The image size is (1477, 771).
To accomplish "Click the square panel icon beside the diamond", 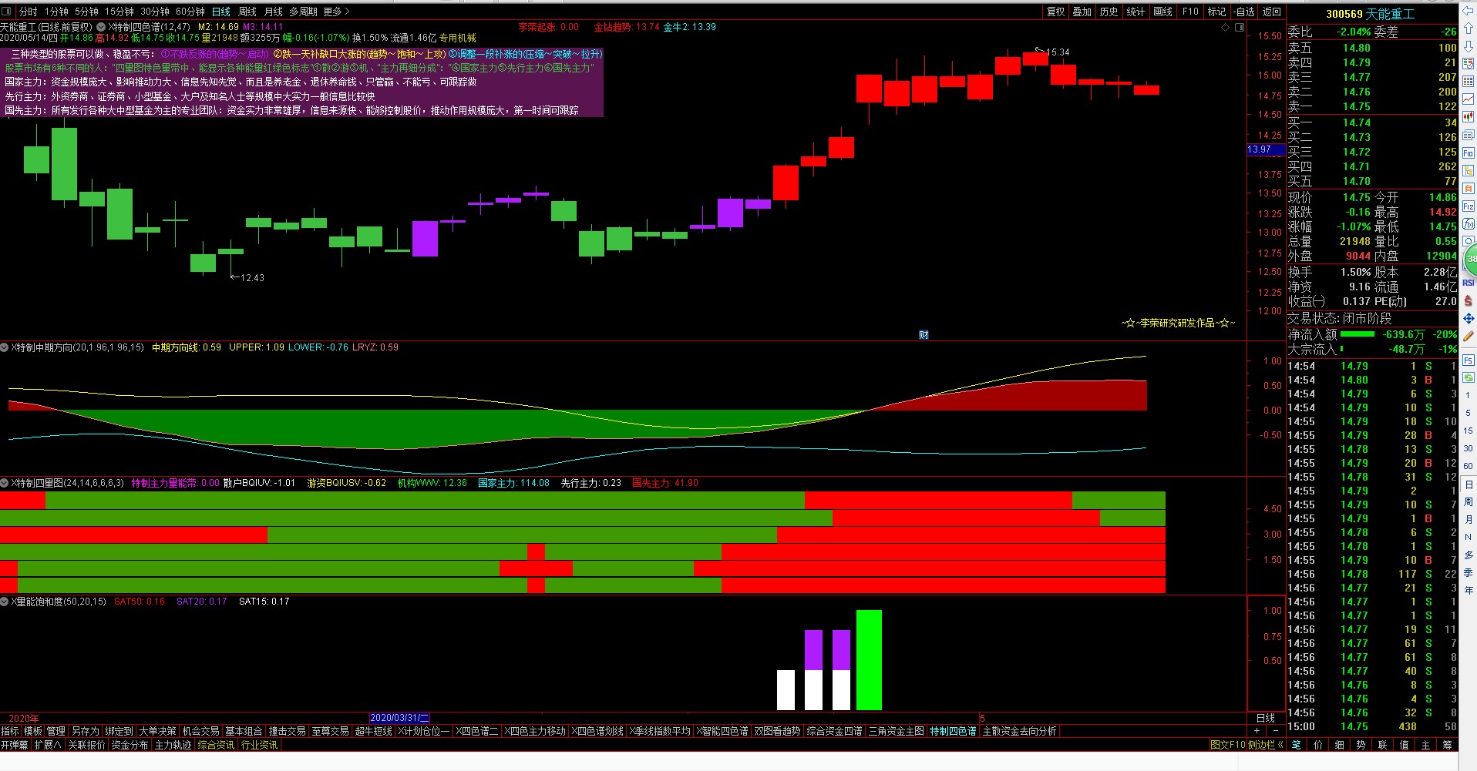I will (1240, 27).
